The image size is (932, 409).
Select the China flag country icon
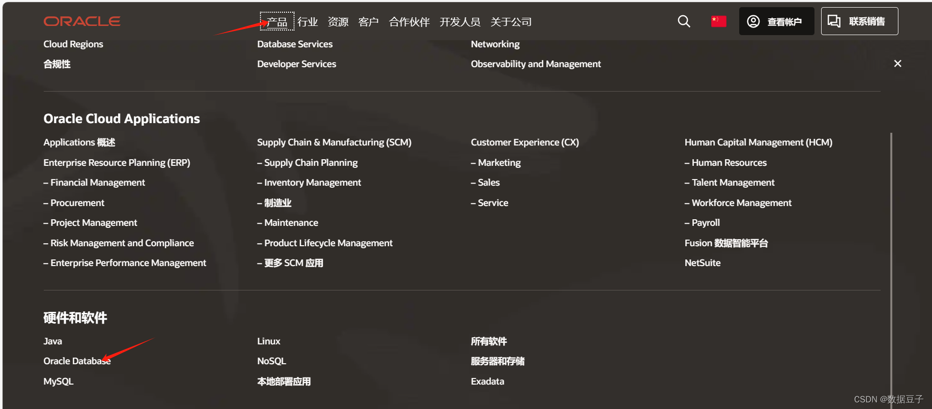point(718,21)
